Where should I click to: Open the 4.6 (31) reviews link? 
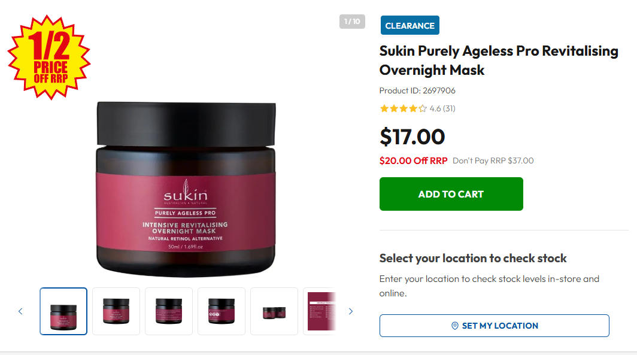(x=442, y=108)
